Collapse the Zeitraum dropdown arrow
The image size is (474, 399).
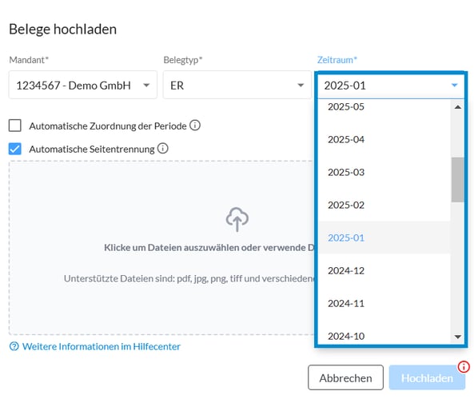click(454, 86)
